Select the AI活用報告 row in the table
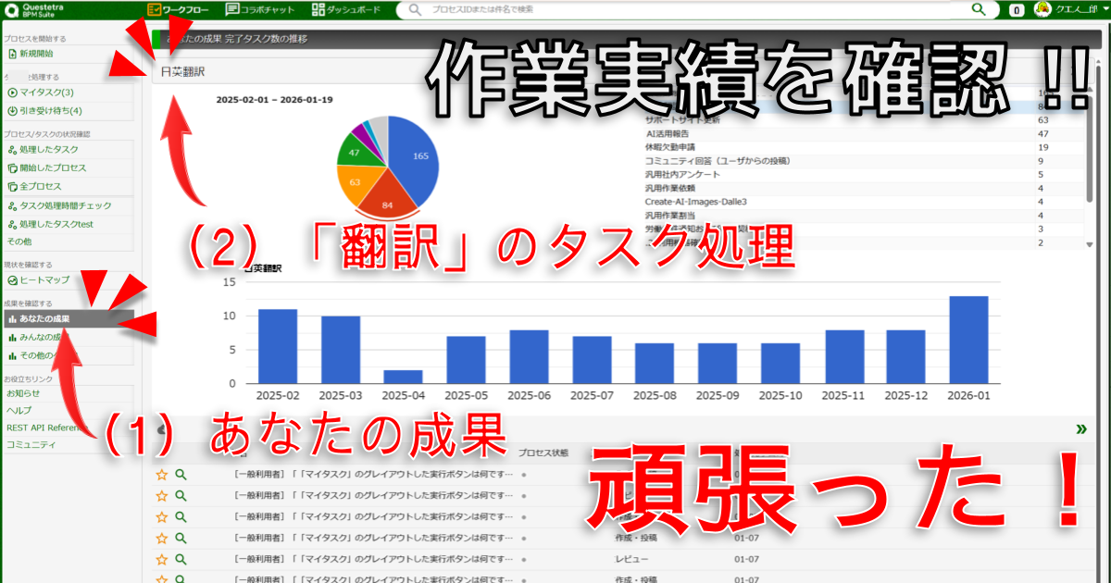Screen dimensions: 1111x583 (x=864, y=134)
